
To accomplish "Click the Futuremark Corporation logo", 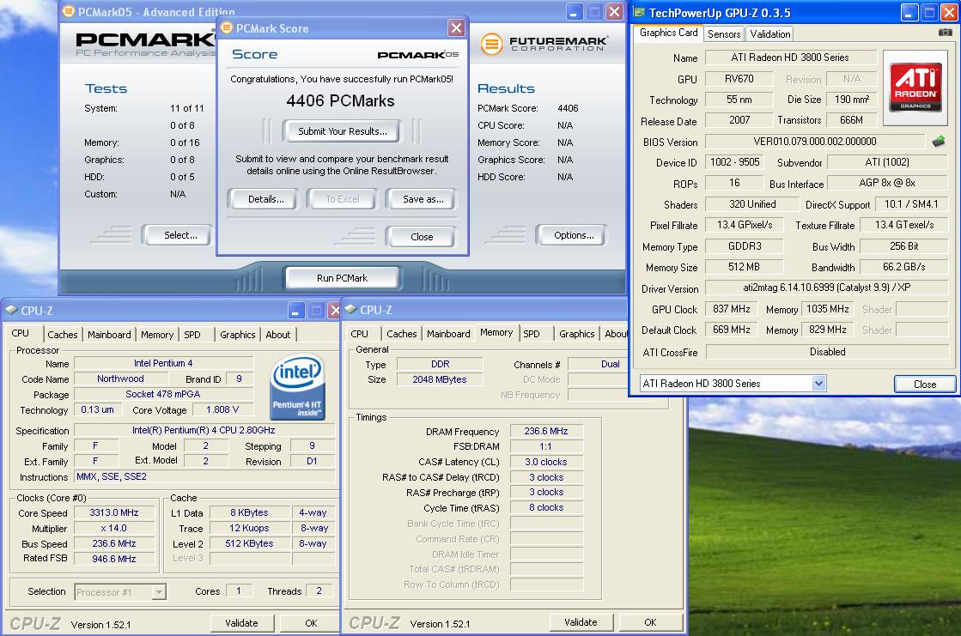I will [544, 44].
